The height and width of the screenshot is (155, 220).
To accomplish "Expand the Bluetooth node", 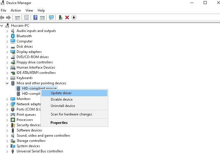I will click(7, 36).
